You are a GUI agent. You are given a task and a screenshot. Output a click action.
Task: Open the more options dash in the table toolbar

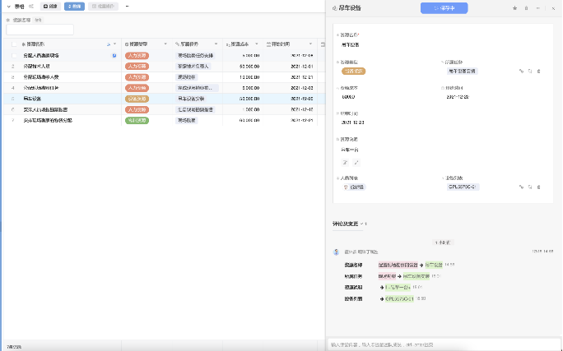click(x=127, y=7)
